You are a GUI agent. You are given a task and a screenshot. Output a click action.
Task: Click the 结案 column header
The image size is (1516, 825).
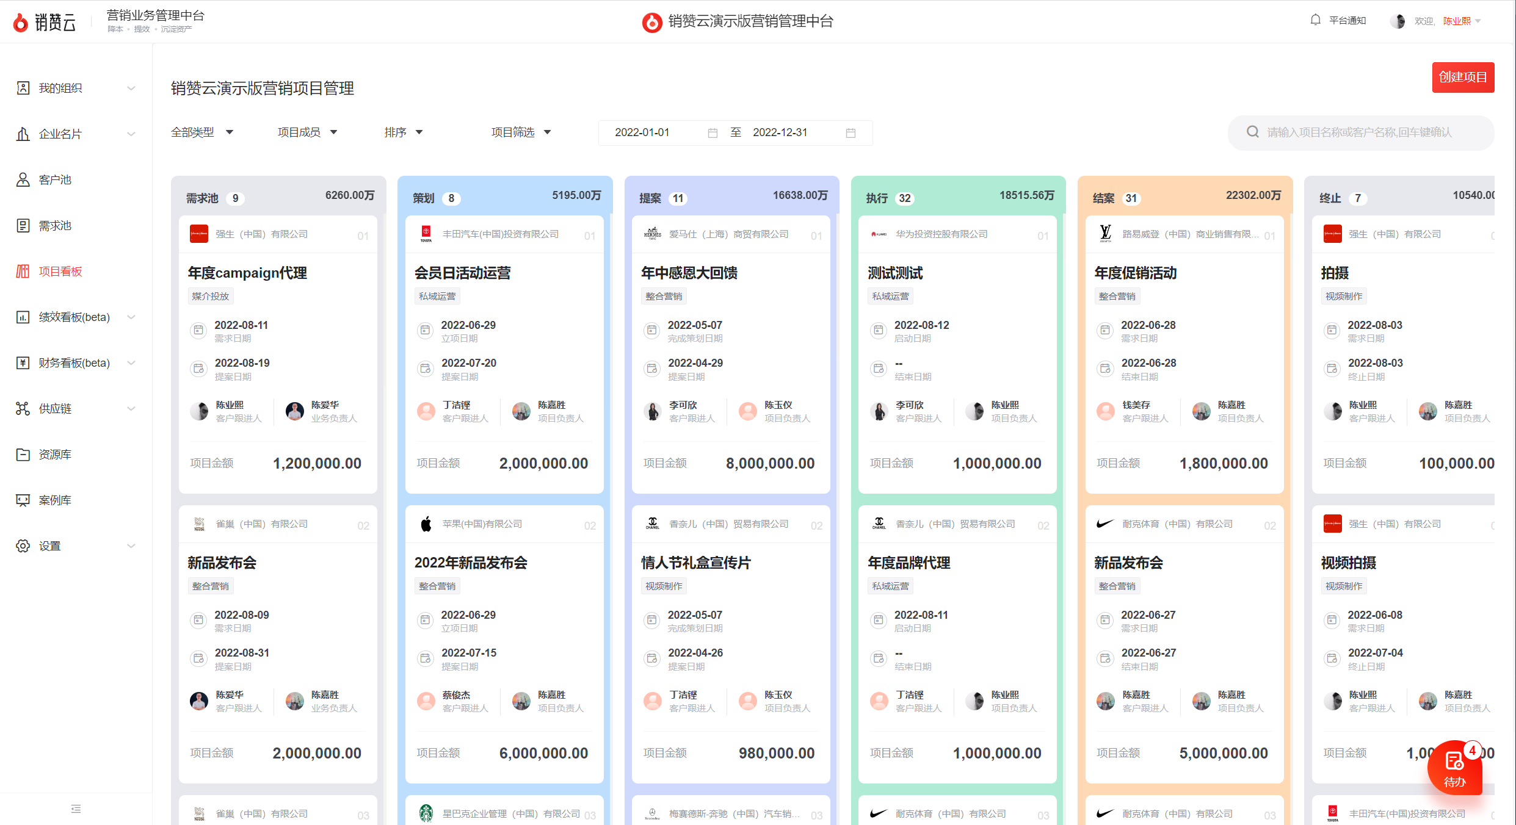tap(1184, 196)
